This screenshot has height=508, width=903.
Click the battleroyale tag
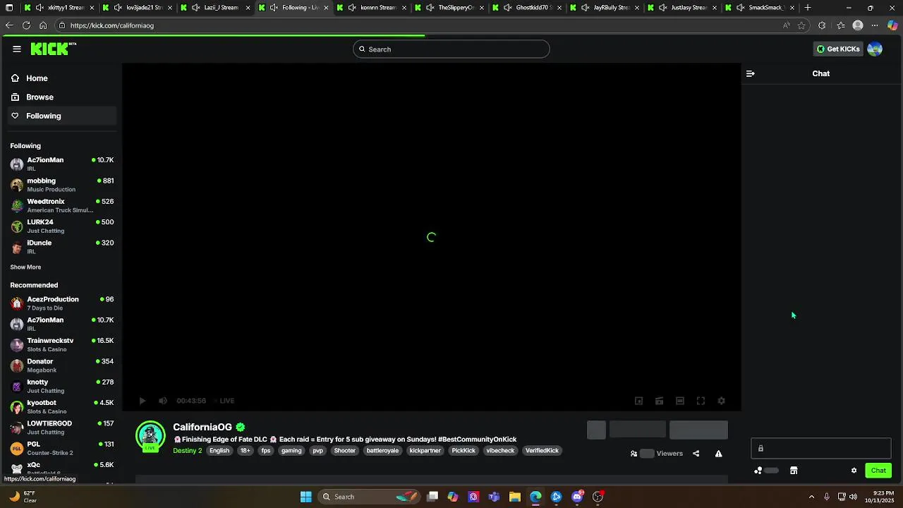pos(382,451)
